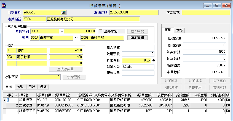
Task: Click the document icon in title bar
Action: coord(4,5)
